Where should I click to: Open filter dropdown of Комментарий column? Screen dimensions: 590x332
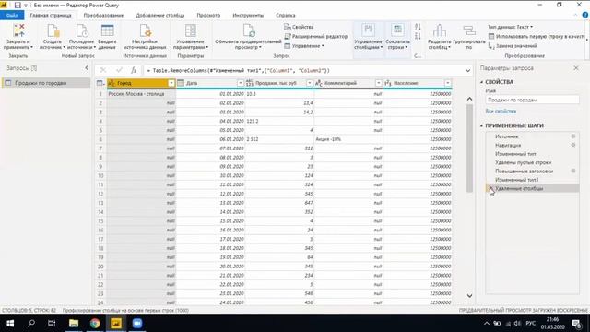click(x=379, y=83)
